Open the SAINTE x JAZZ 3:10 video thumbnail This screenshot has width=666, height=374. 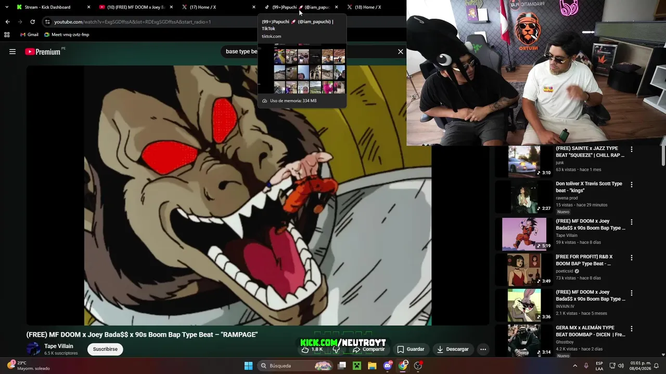[x=524, y=161]
